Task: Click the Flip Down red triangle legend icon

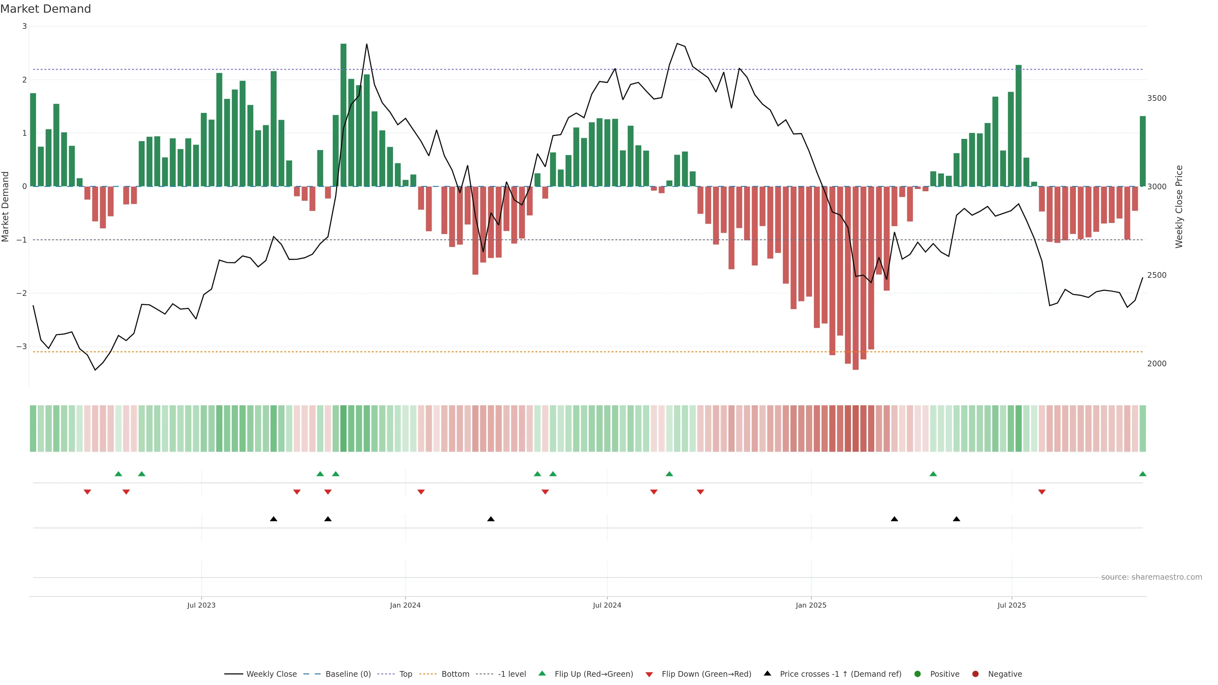Action: tap(649, 674)
